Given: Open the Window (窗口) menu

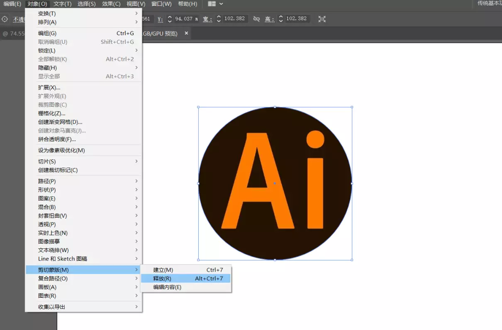Looking at the screenshot, I should 161,4.
